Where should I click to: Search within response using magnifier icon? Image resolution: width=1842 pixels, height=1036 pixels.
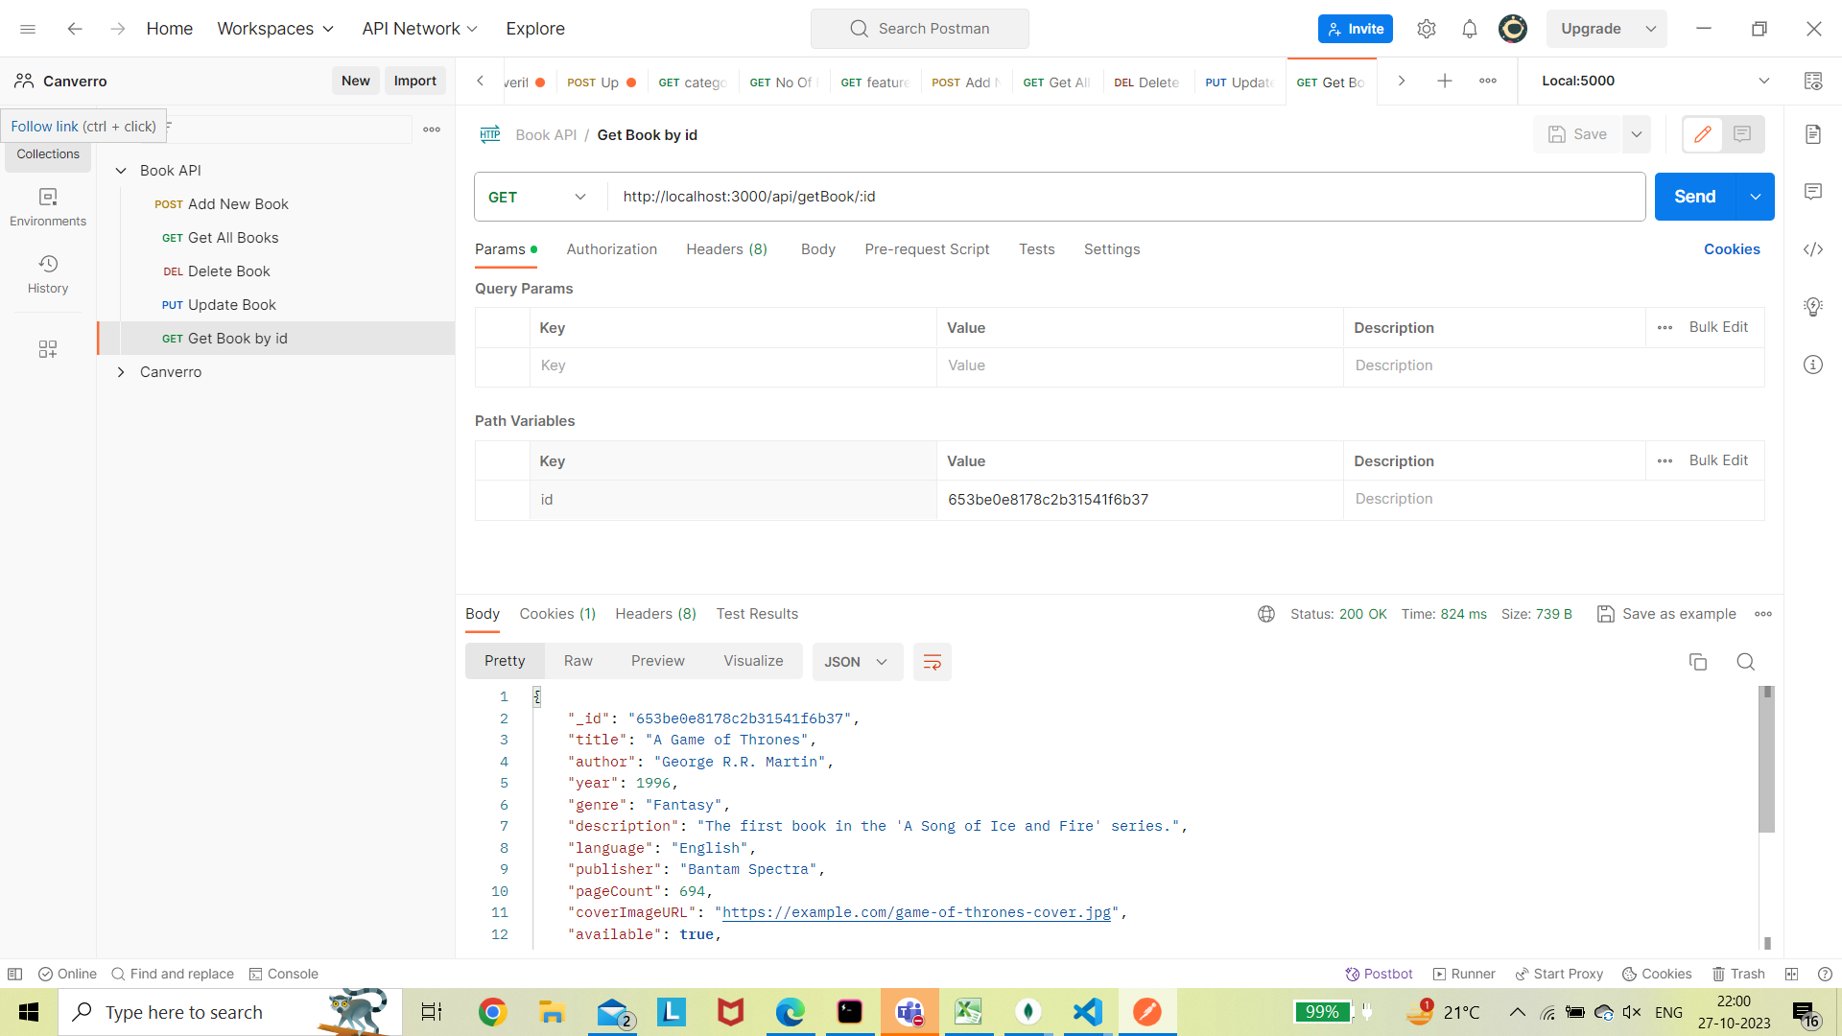[1745, 662]
